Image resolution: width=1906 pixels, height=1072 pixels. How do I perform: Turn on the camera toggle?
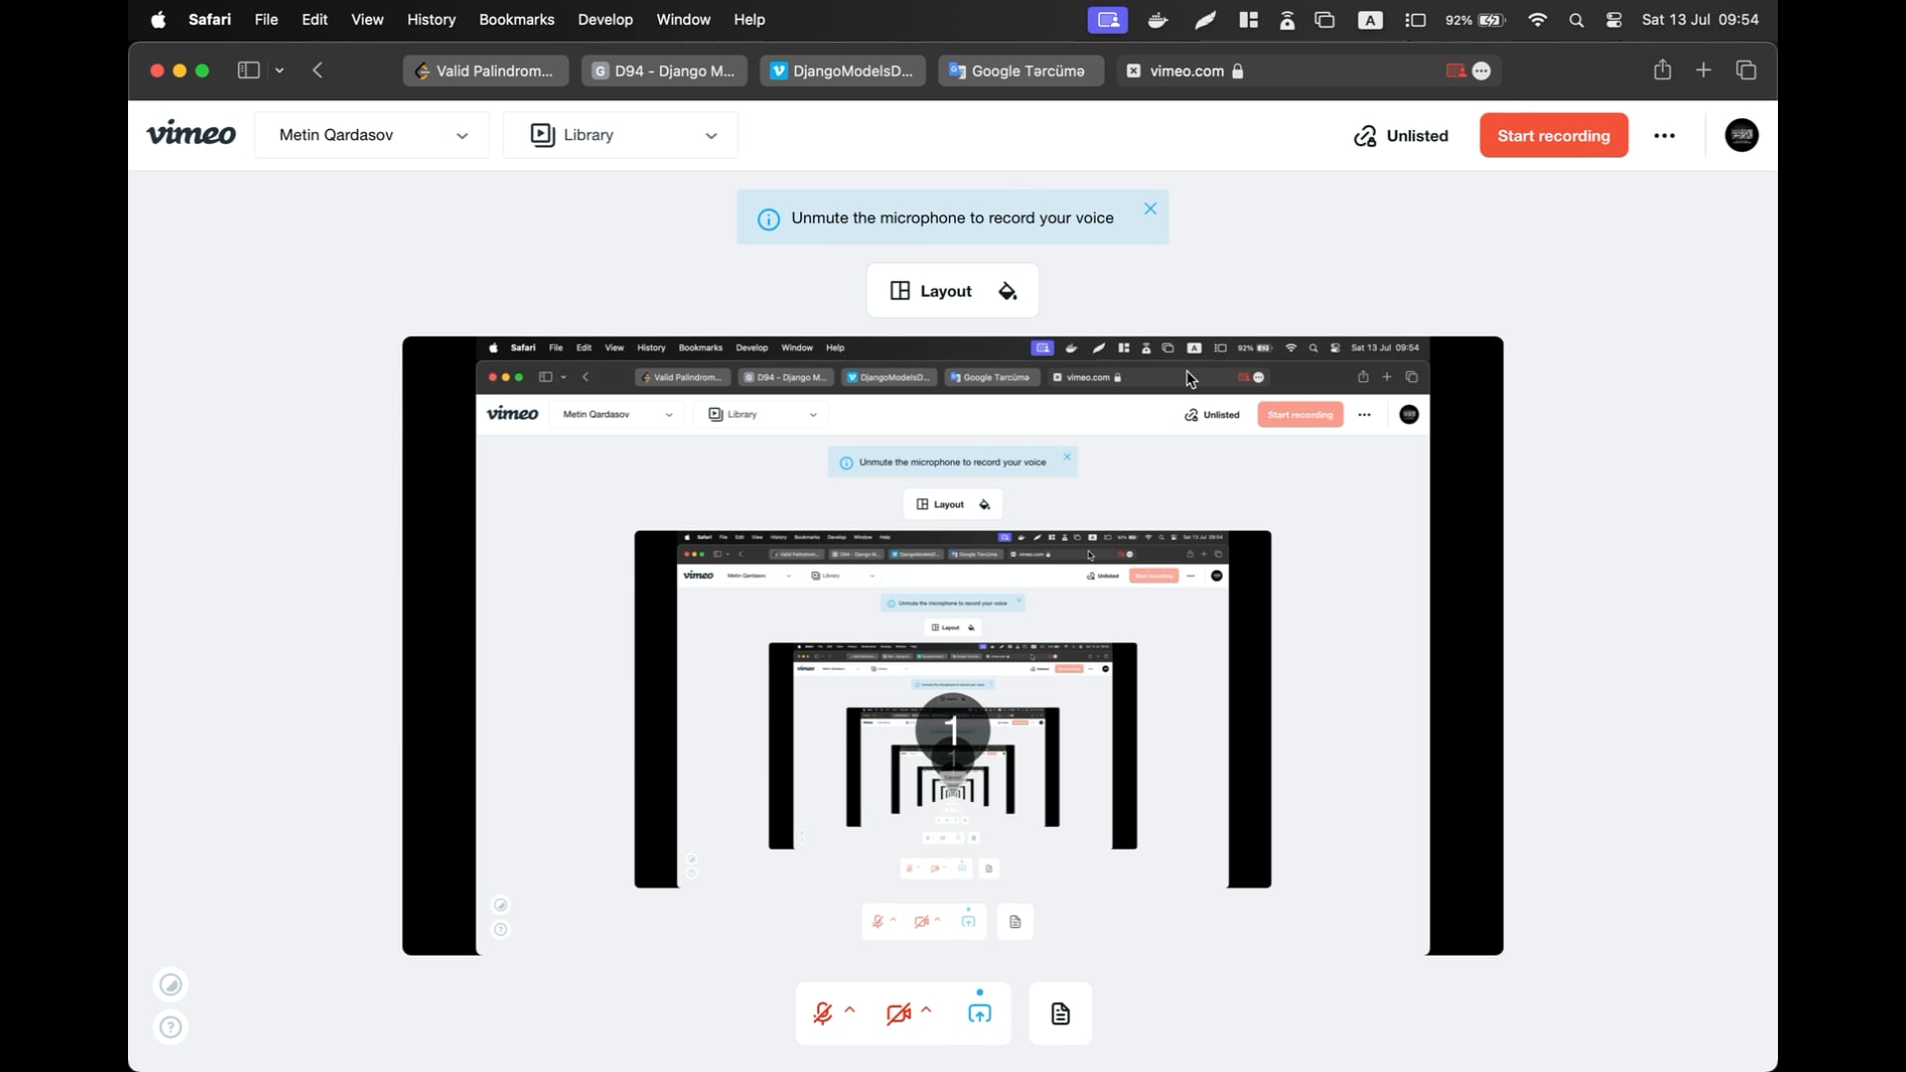coord(898,1013)
